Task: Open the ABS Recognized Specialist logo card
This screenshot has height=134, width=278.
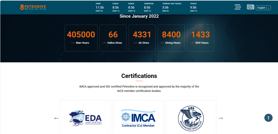Action: (x=191, y=117)
